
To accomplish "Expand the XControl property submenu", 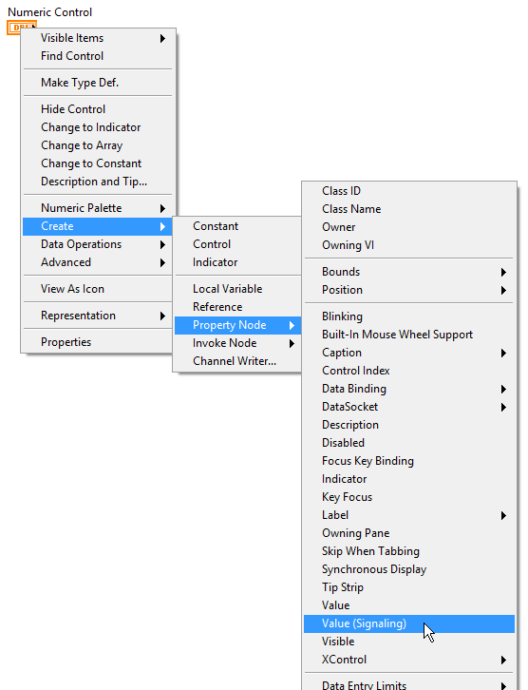I will (409, 660).
